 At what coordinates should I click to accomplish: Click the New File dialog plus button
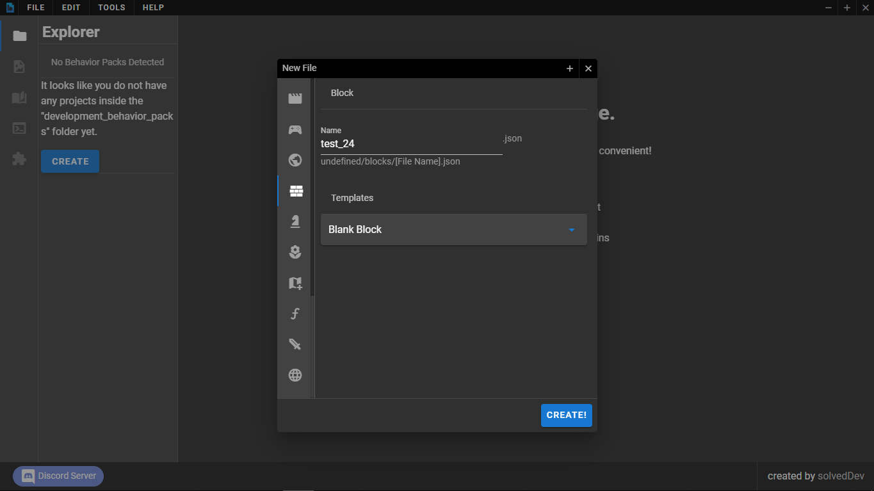click(570, 68)
